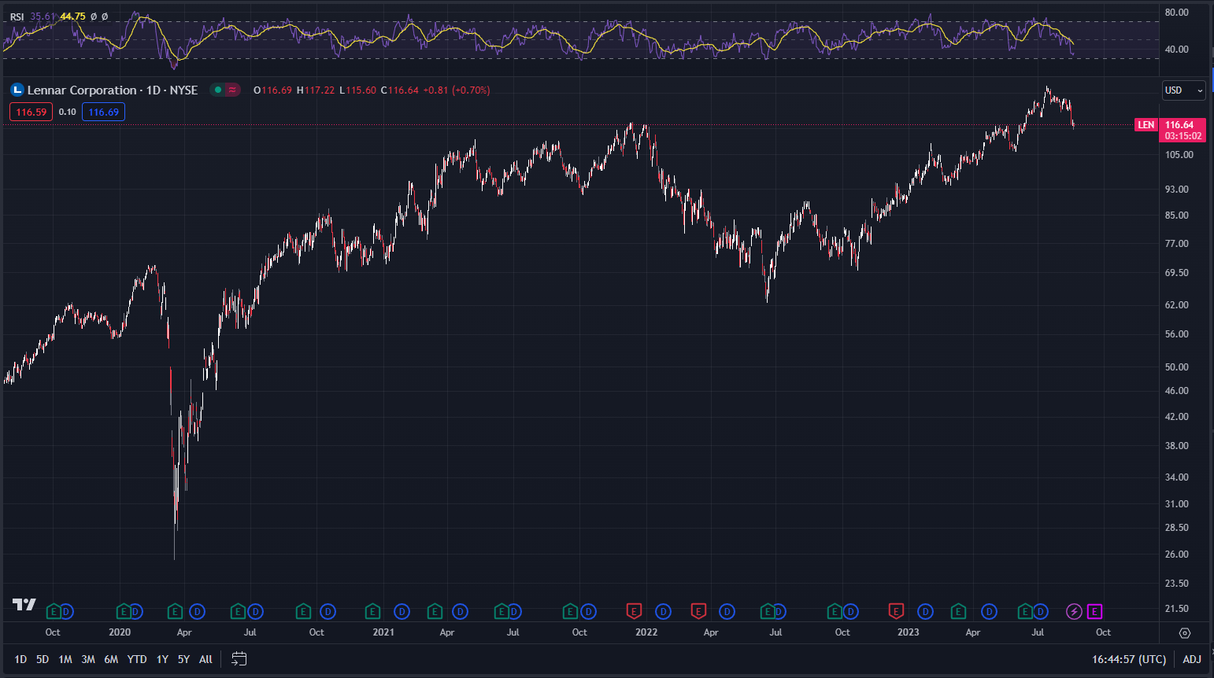This screenshot has height=678, width=1214.
Task: Select the 5D time range
Action: [43, 659]
